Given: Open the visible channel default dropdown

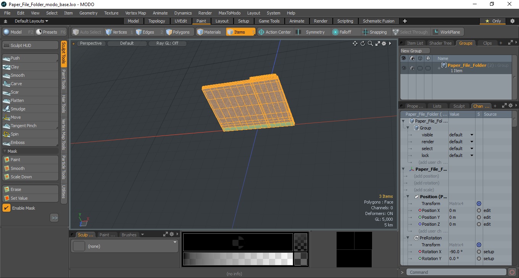Looking at the screenshot, I should tap(461, 135).
